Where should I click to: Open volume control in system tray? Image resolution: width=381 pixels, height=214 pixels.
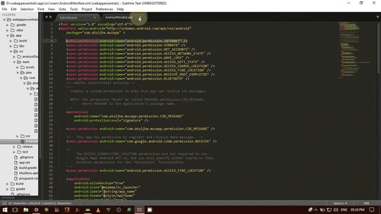tap(336, 210)
